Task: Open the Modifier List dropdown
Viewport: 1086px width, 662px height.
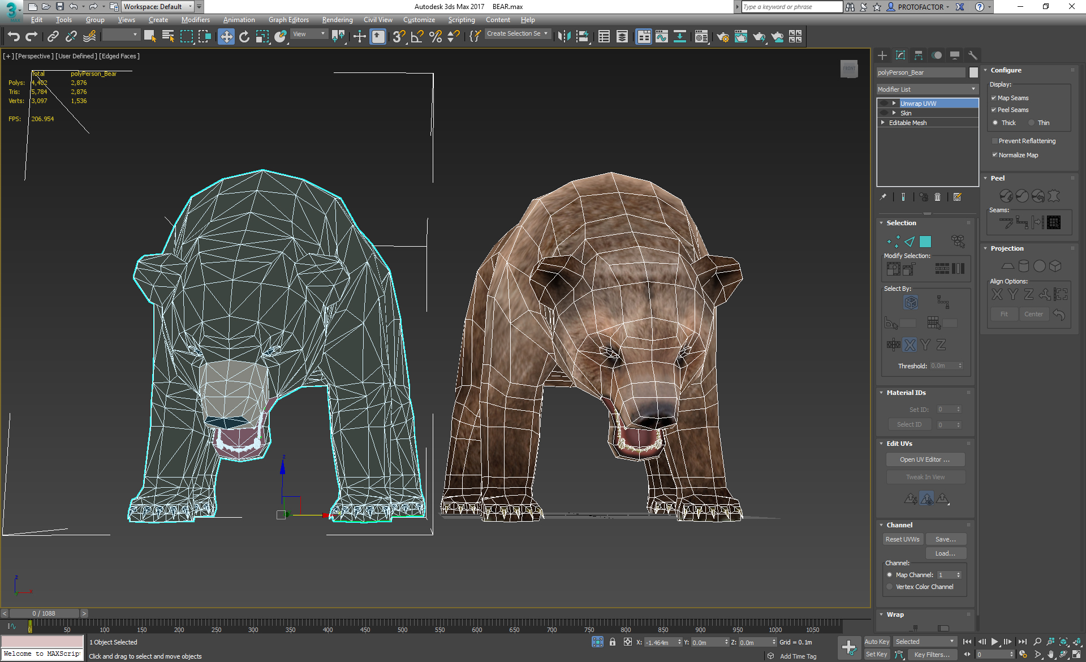Action: click(972, 89)
